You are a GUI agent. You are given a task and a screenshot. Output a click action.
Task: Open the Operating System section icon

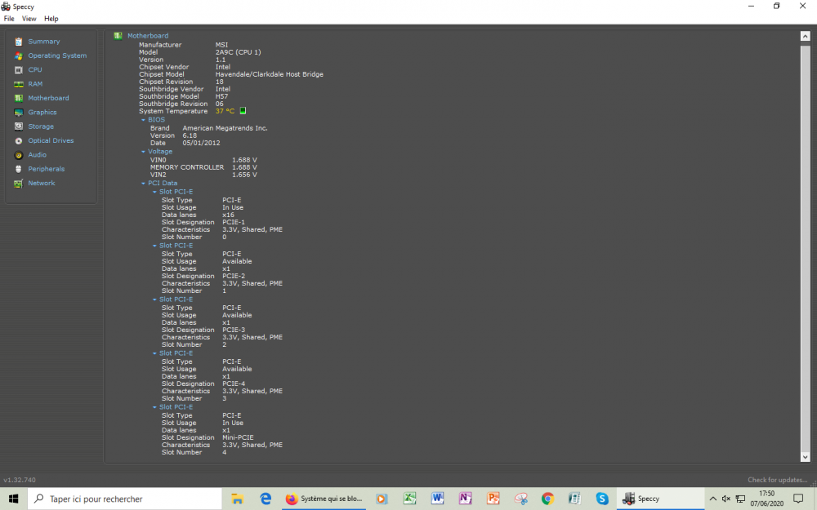[x=19, y=55]
